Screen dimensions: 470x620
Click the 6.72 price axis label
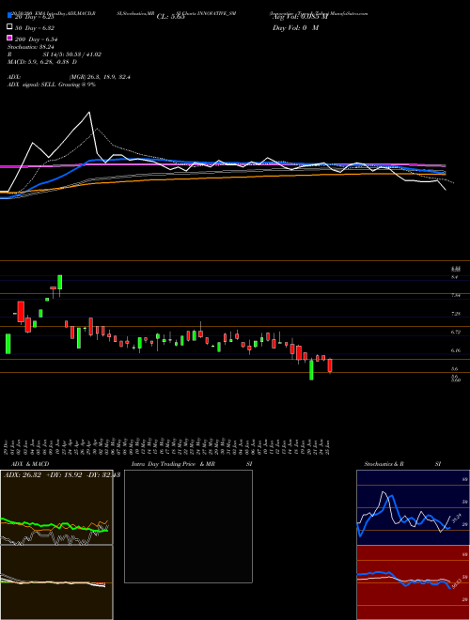[456, 333]
